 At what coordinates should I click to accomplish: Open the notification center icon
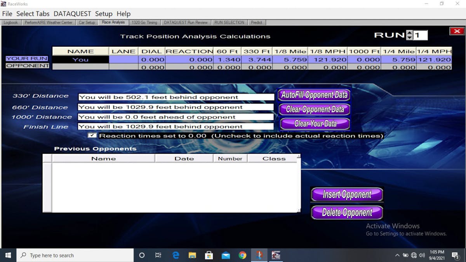(x=455, y=255)
